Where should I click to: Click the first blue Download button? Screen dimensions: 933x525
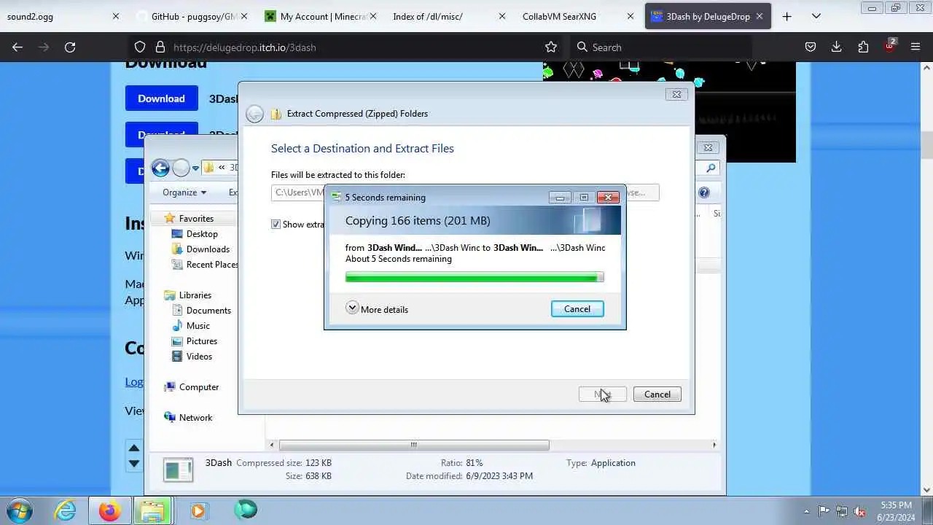point(162,98)
